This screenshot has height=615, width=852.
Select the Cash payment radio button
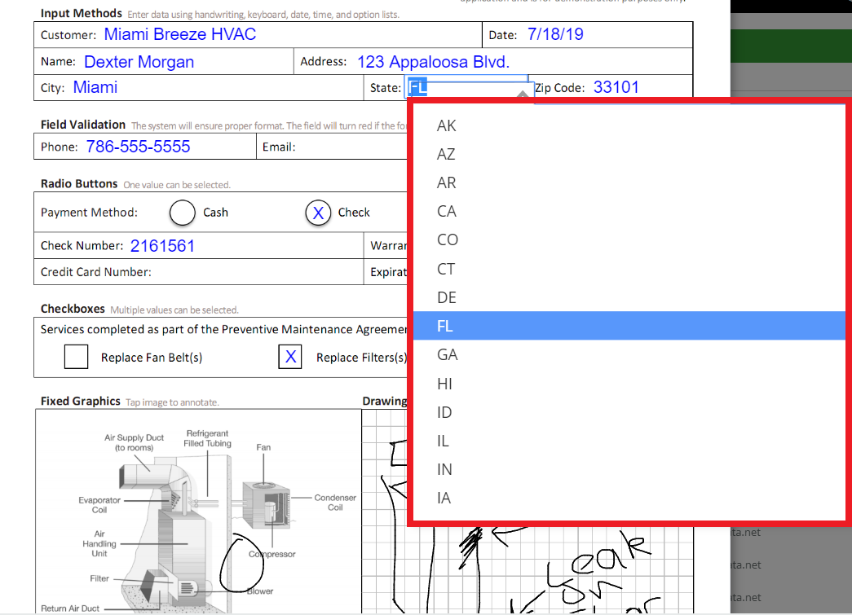click(x=182, y=213)
